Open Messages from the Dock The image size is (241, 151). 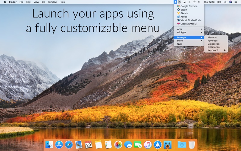[x=128, y=145]
